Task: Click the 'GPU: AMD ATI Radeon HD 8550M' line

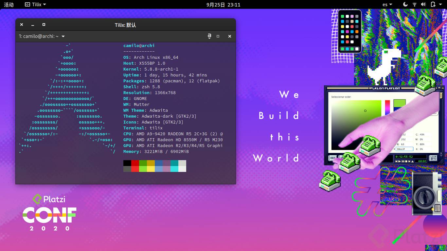Action: [x=173, y=140]
